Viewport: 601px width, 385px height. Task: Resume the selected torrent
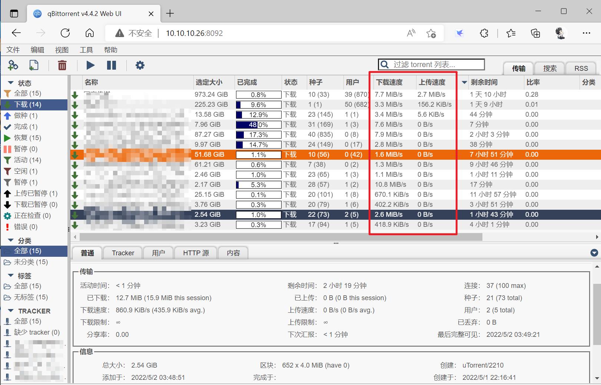(x=90, y=65)
